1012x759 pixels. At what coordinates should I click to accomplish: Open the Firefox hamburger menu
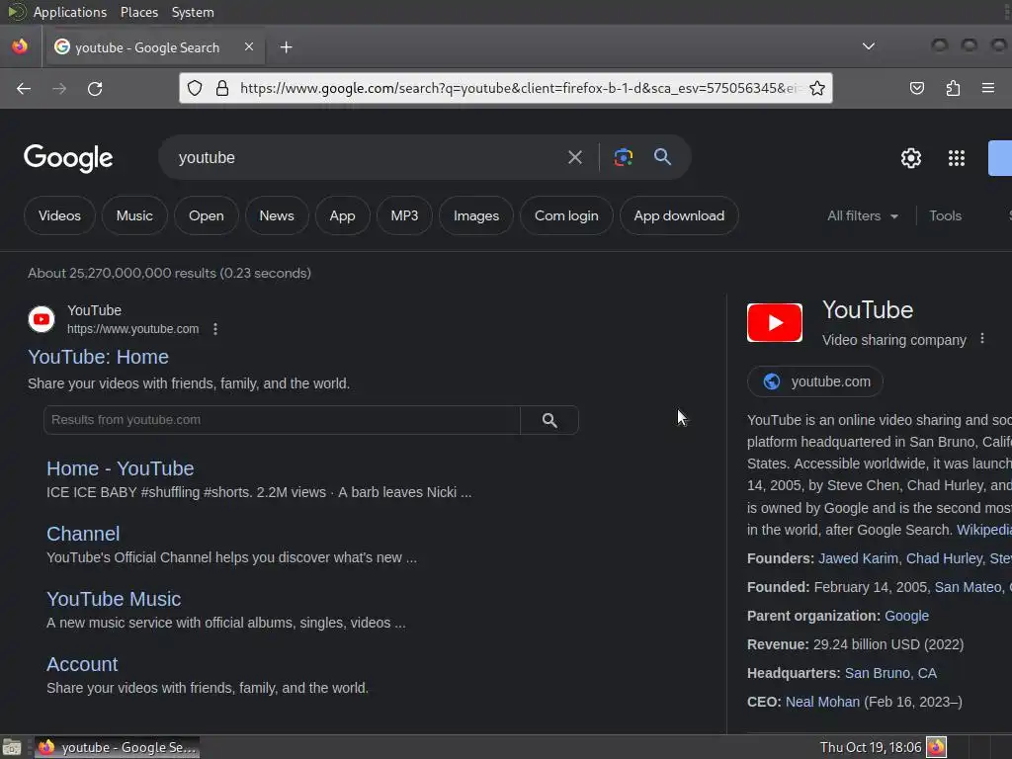(x=988, y=88)
